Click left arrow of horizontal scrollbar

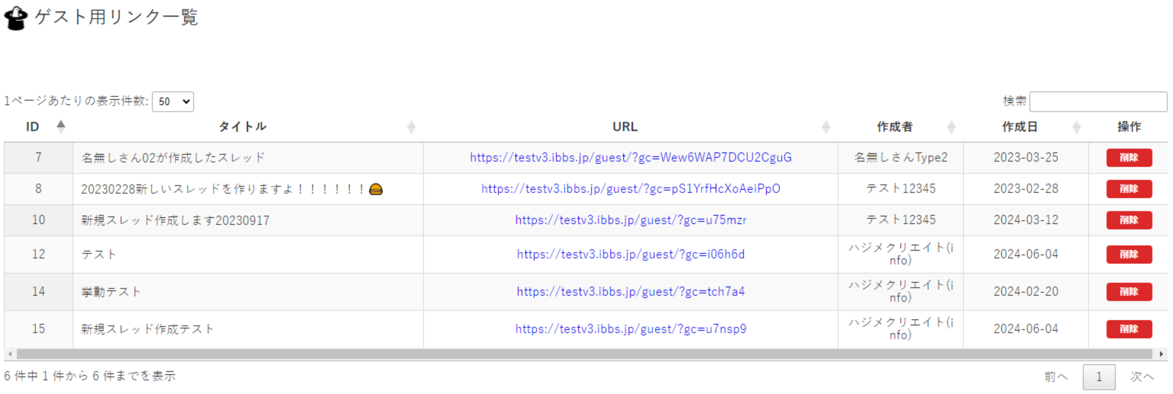10,354
